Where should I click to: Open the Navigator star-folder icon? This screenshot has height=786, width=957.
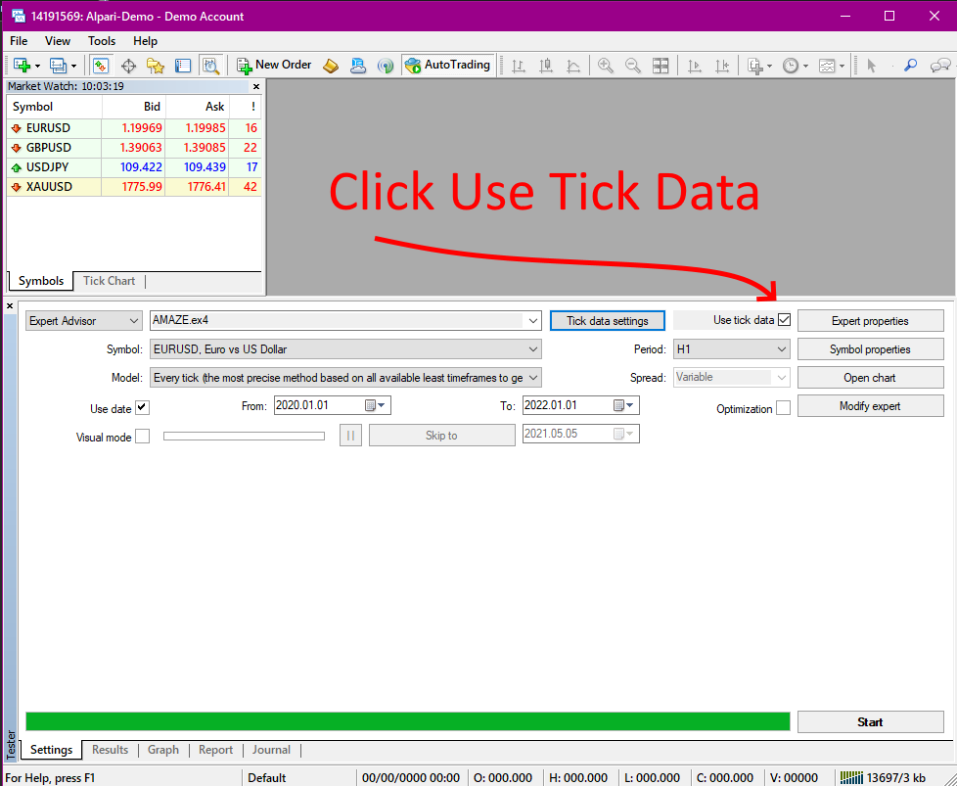click(156, 66)
